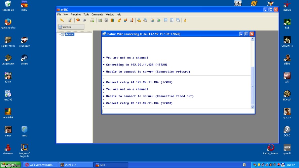Open the Timer clock toolbar icon
The height and width of the screenshot is (168, 299).
point(106,20)
